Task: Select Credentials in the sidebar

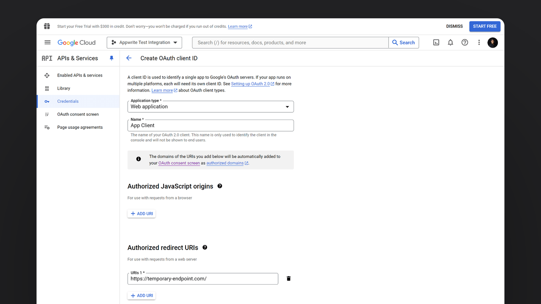Action: pos(78,101)
